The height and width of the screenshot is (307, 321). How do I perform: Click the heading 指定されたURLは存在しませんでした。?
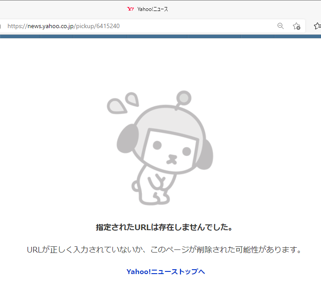(164, 228)
